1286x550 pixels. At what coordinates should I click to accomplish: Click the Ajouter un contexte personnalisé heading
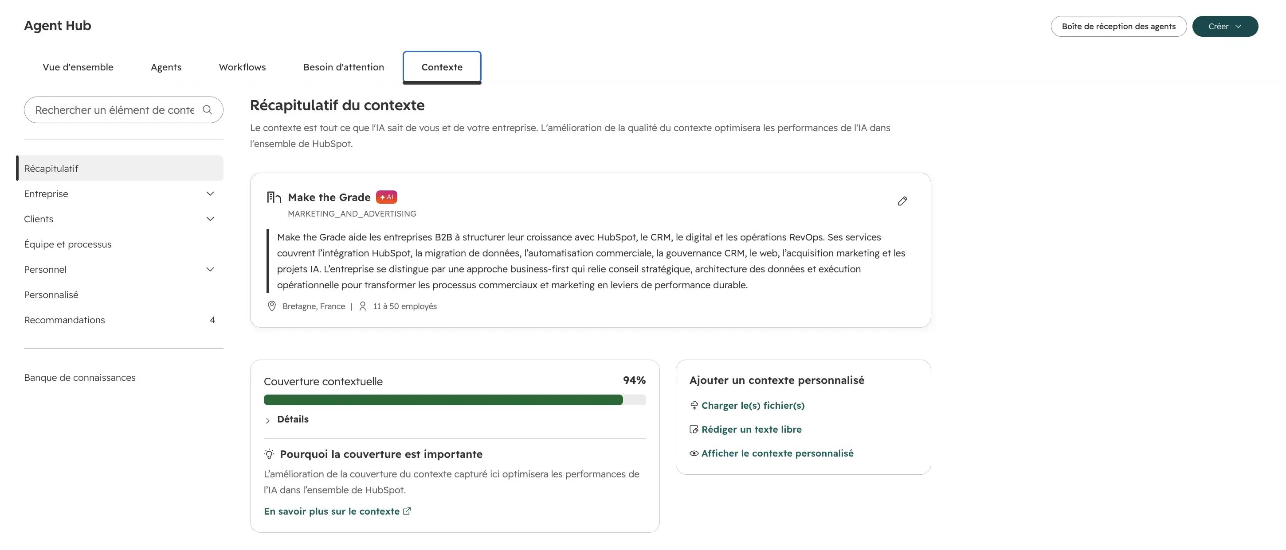[777, 380]
